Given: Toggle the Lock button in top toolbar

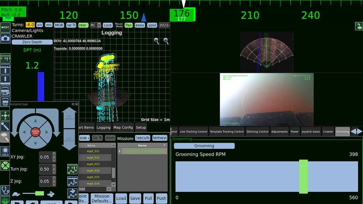Looking at the screenshot, I should (108, 25).
